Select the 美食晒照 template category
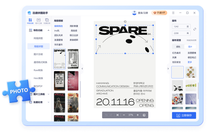The height and width of the screenshot is (134, 217). 74,40
